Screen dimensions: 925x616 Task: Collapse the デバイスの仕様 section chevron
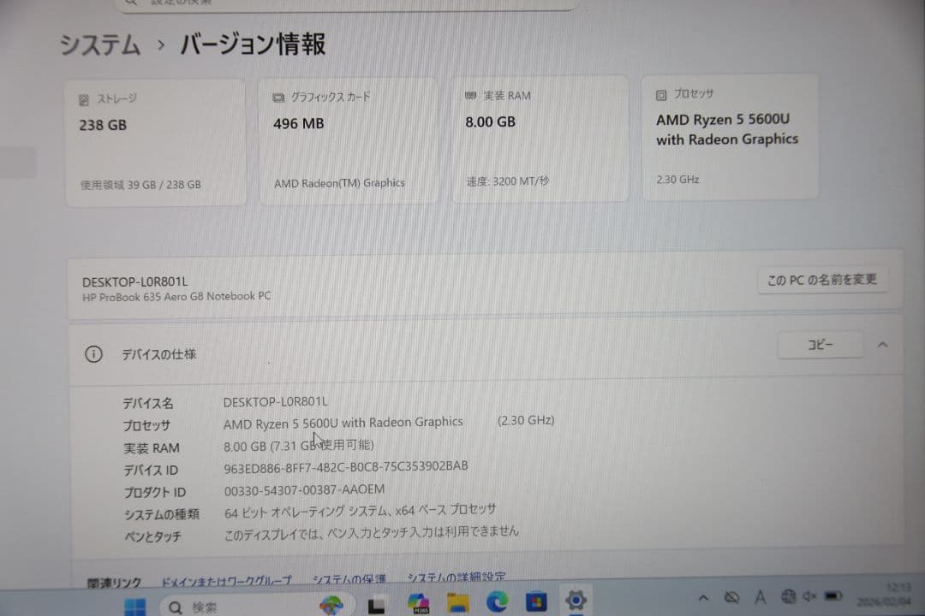(882, 345)
